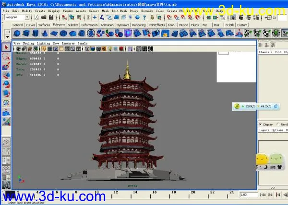Step back one frame
Screen dimensions: 288x205
270,195
